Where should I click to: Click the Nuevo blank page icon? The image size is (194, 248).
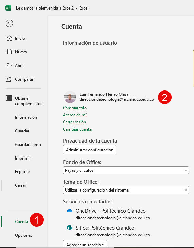pyautogui.click(x=9, y=52)
